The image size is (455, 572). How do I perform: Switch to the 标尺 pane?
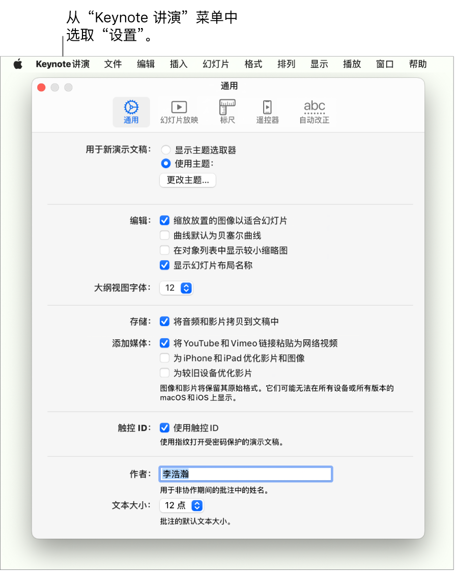pyautogui.click(x=227, y=112)
